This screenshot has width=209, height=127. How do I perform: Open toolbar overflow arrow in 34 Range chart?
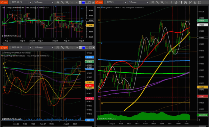tap(77, 2)
